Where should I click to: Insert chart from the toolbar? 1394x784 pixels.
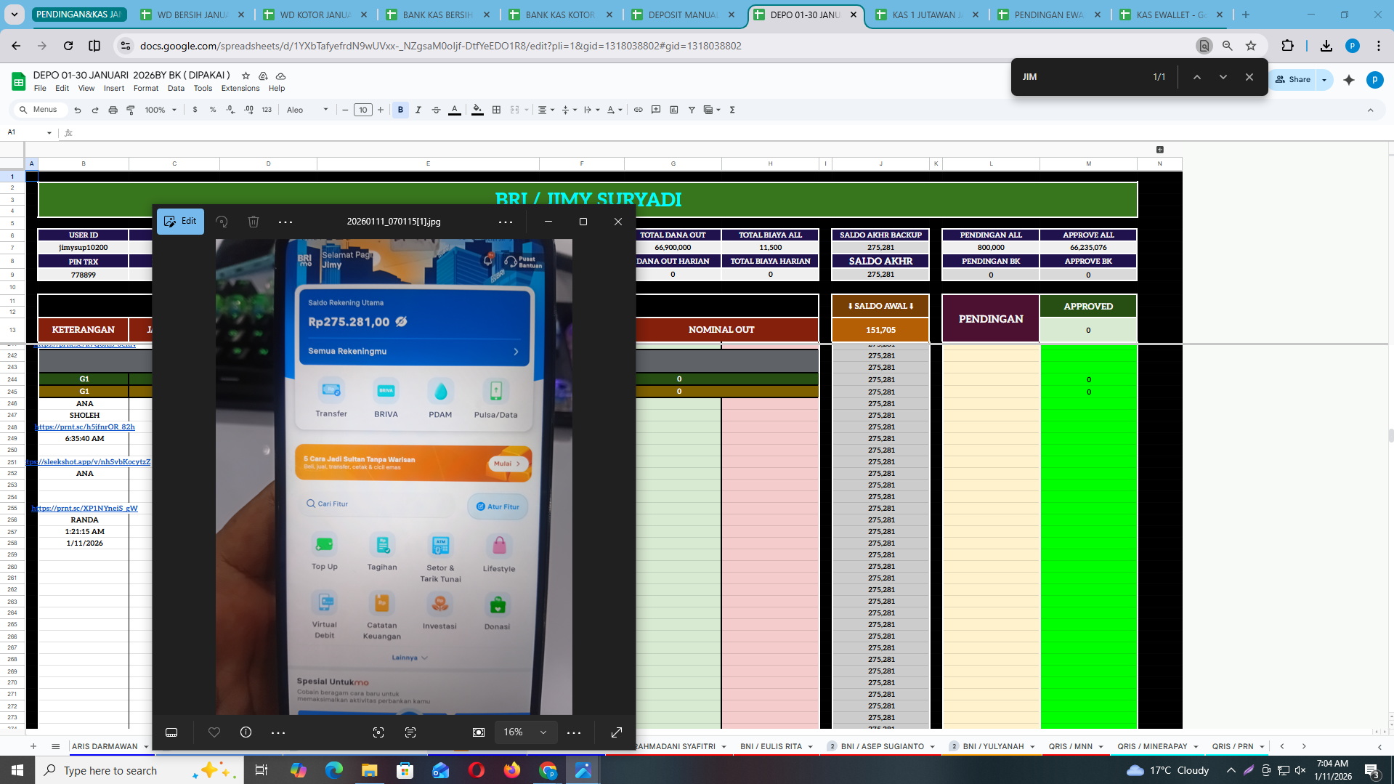[x=674, y=110]
